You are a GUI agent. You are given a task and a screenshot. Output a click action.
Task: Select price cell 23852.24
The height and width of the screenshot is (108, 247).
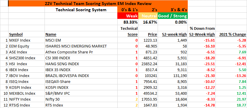pos(148,64)
